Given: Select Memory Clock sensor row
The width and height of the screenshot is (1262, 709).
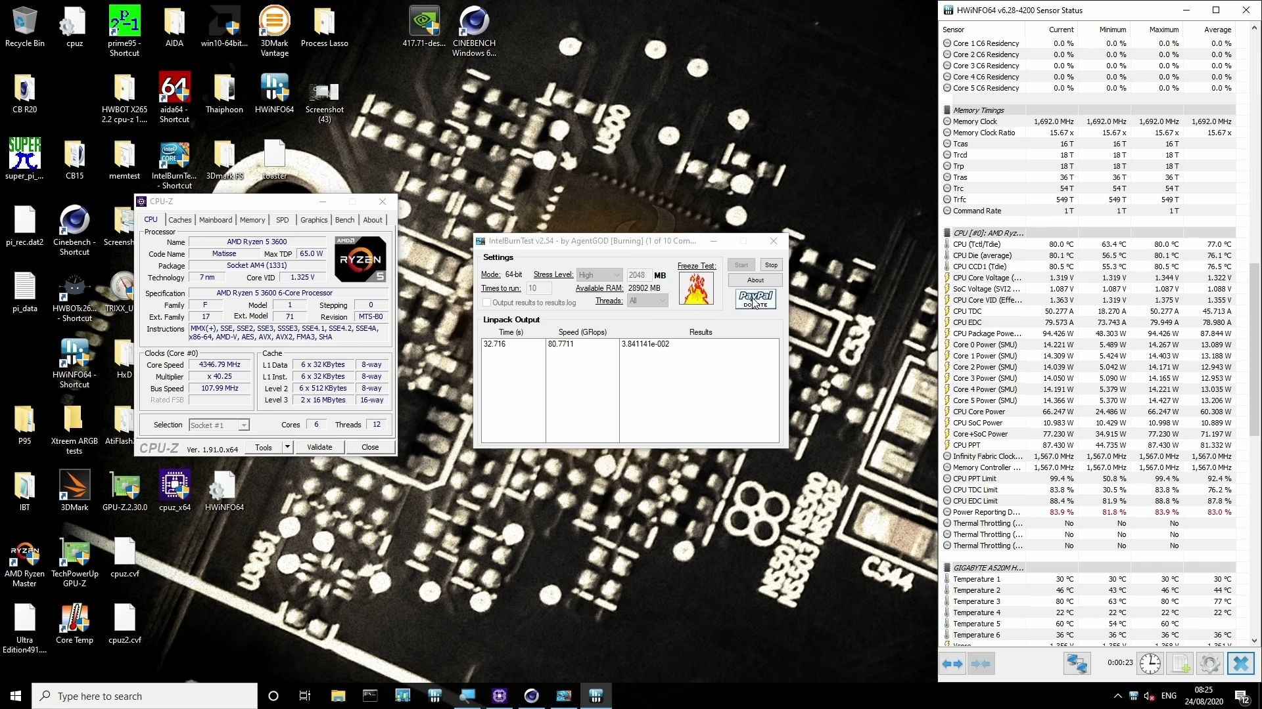Looking at the screenshot, I should 1089,121.
